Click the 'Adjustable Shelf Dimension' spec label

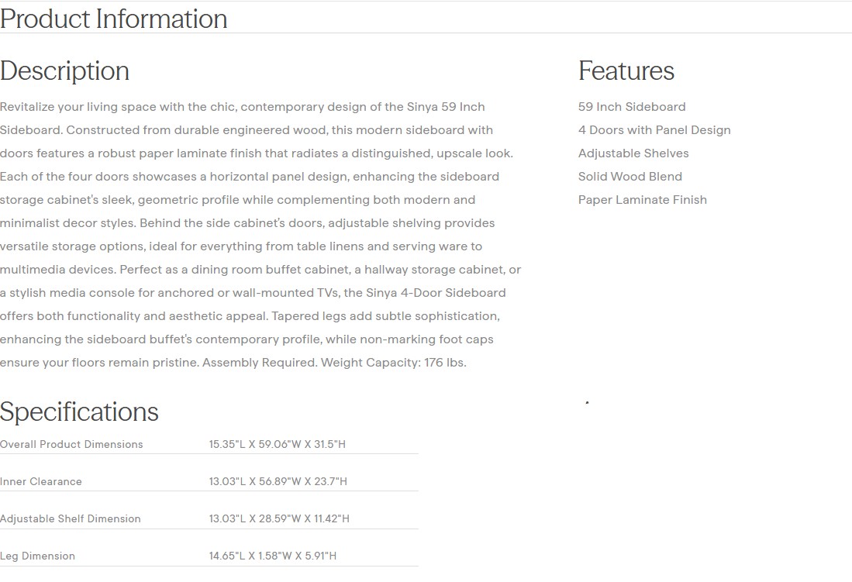click(x=71, y=518)
